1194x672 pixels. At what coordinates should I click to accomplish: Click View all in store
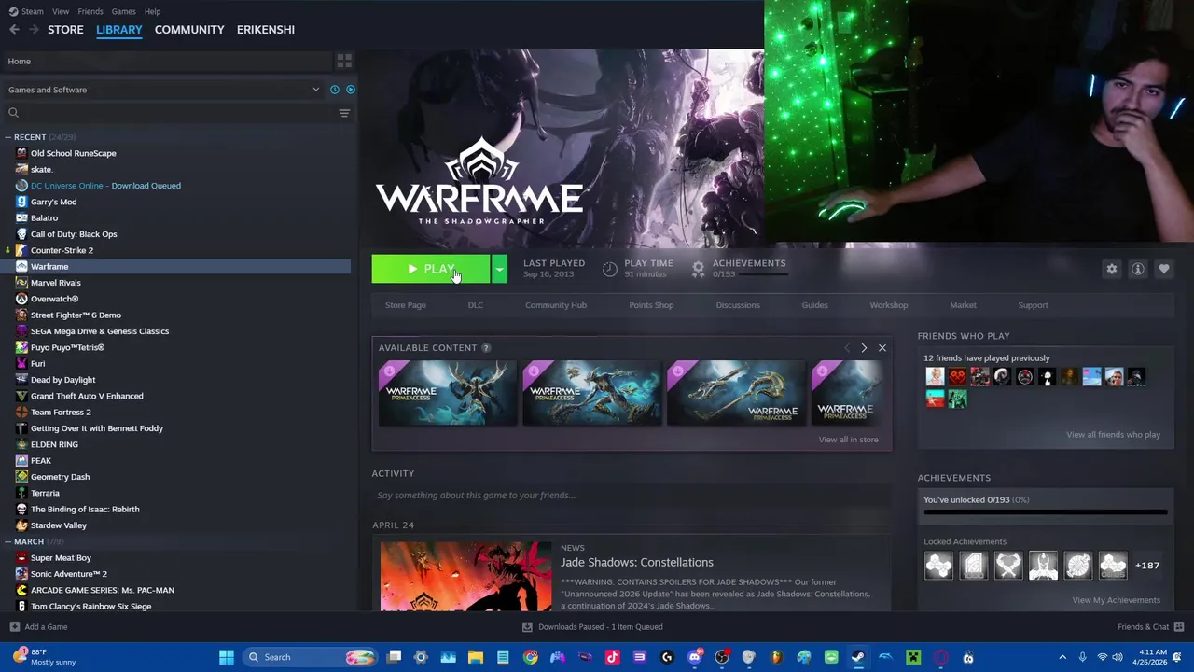pos(849,440)
